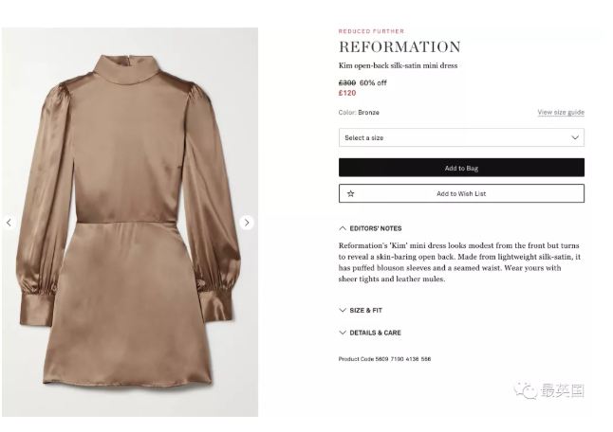Click the £120 sale price
Screen dimensions: 613x432
[x=347, y=93]
